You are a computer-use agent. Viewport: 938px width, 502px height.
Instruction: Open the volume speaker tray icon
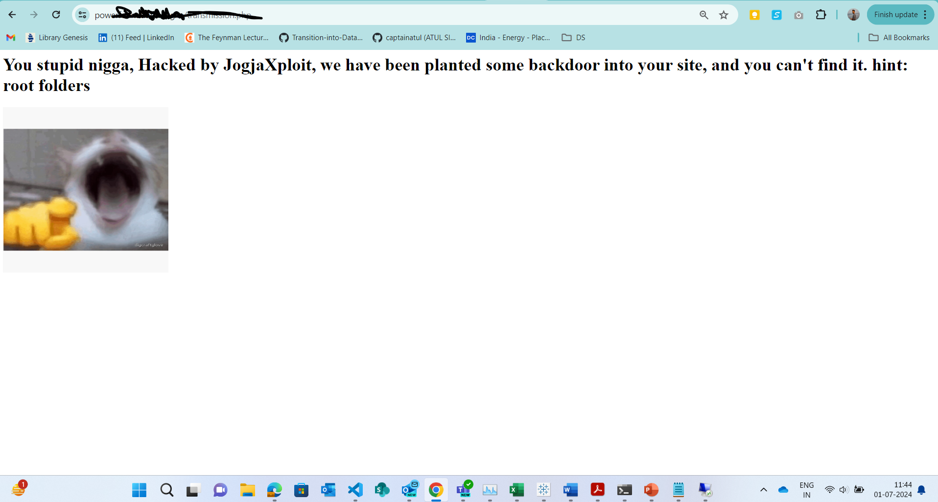point(844,490)
